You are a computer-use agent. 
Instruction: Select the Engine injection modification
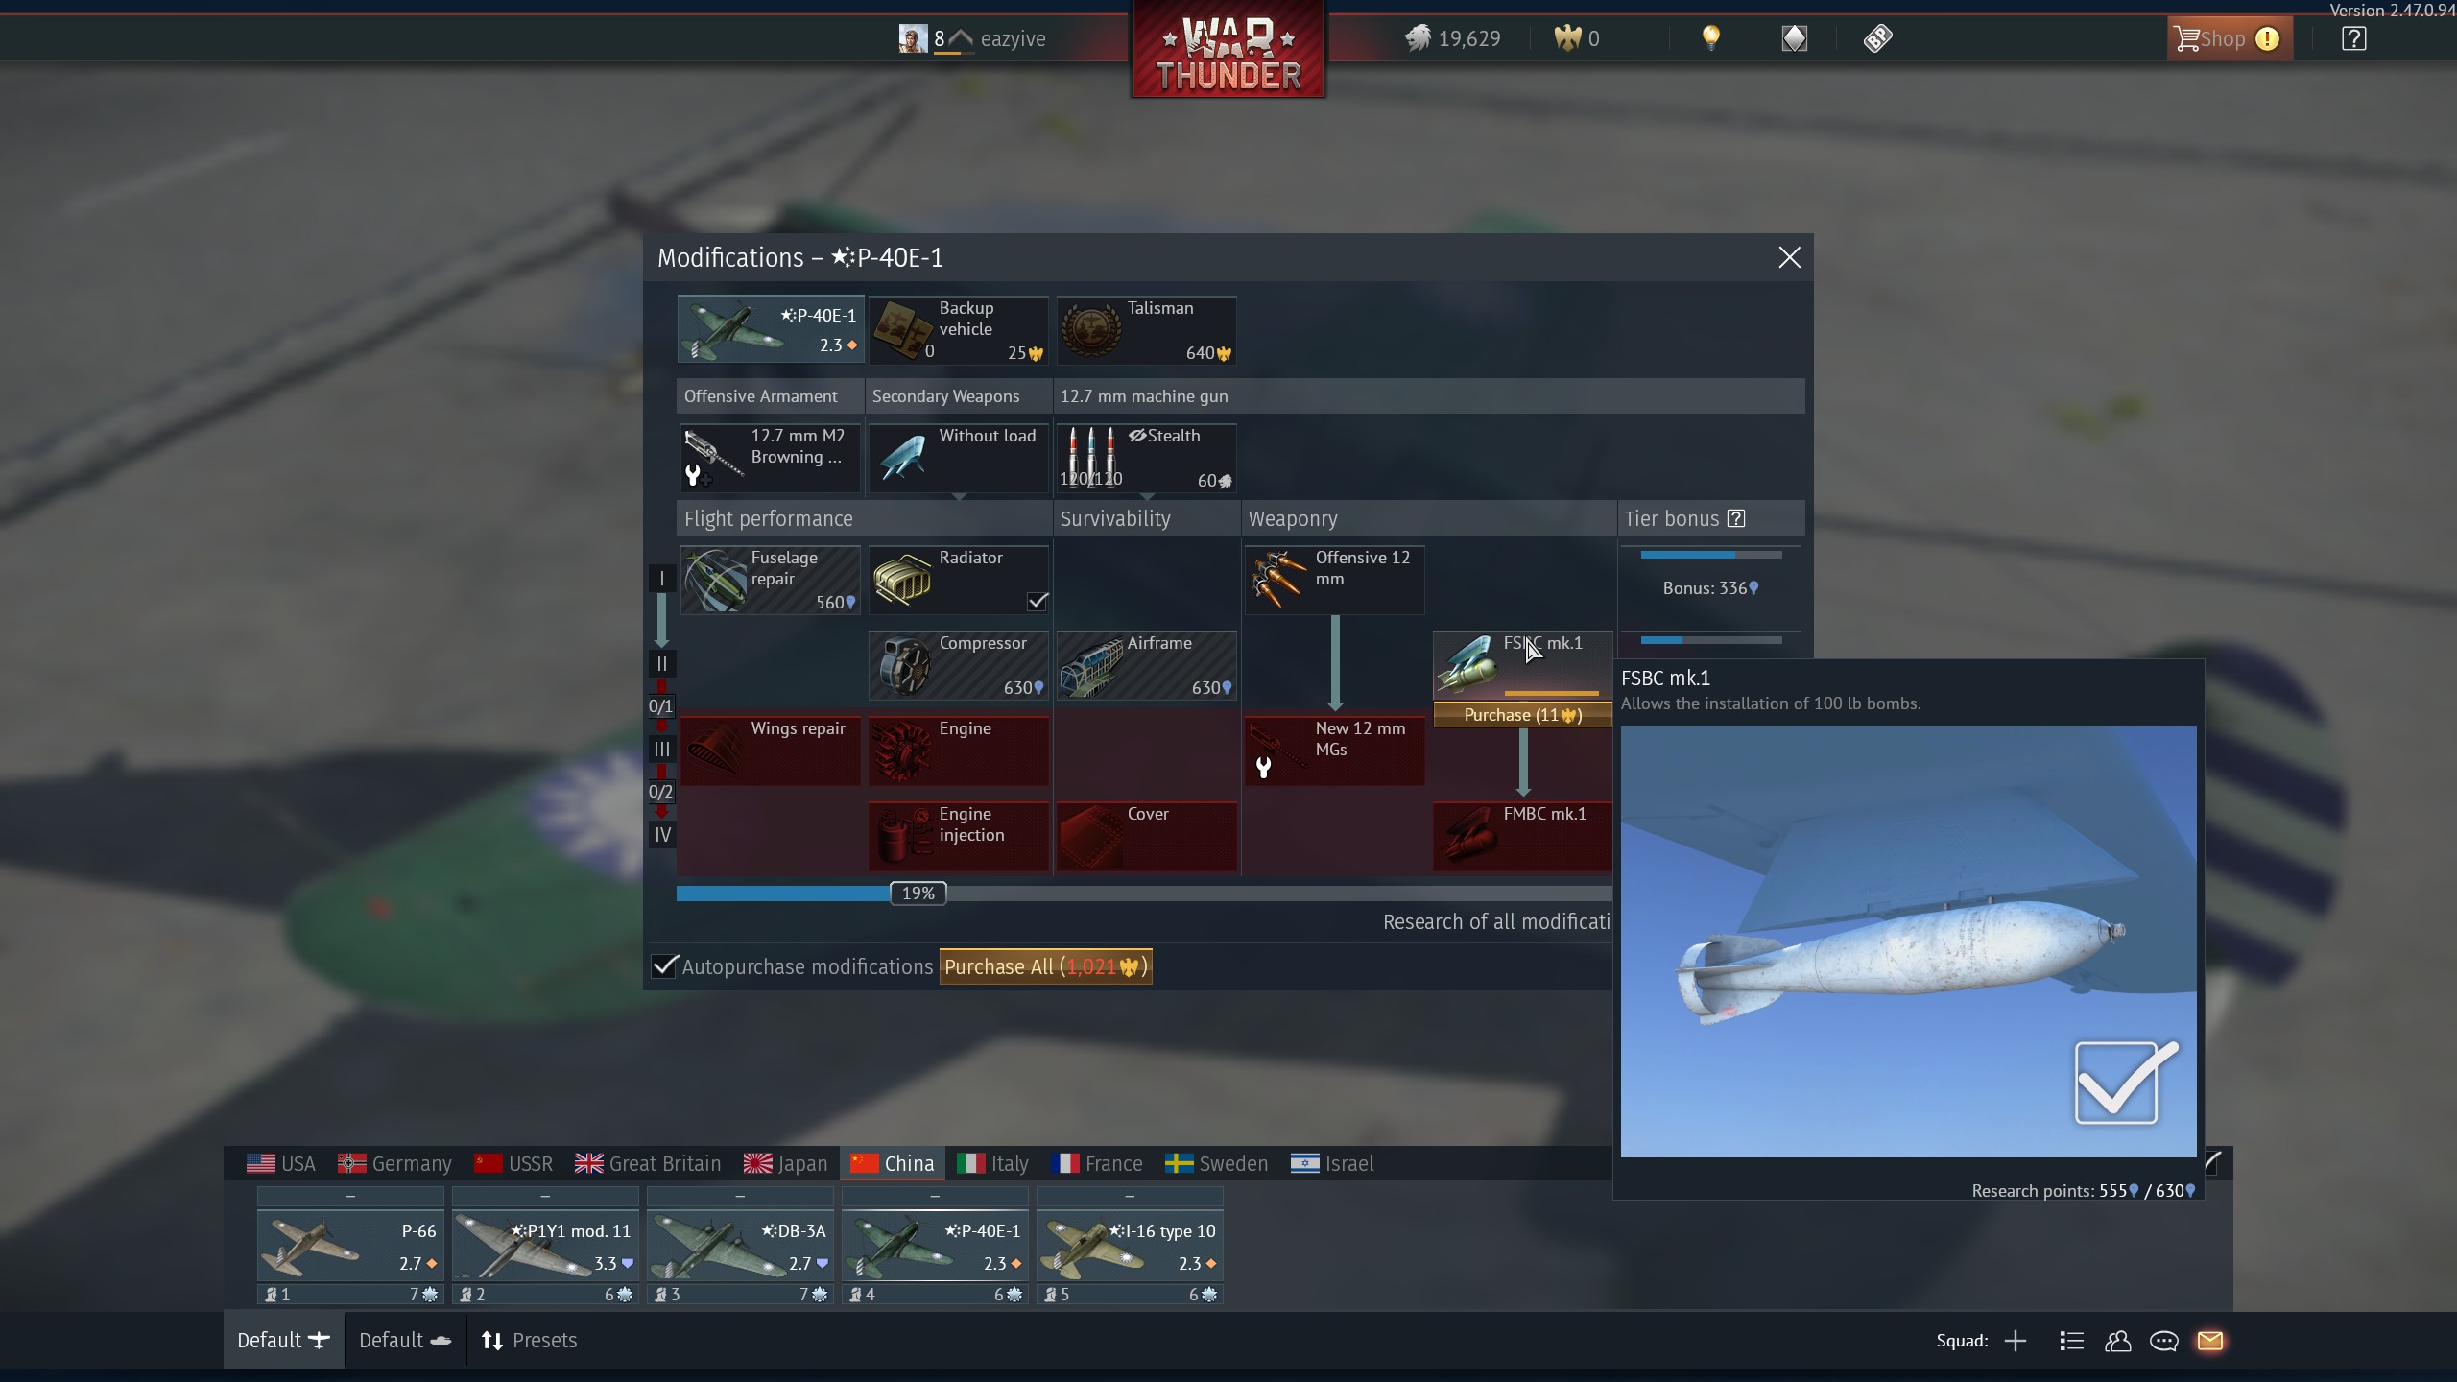[x=959, y=836]
